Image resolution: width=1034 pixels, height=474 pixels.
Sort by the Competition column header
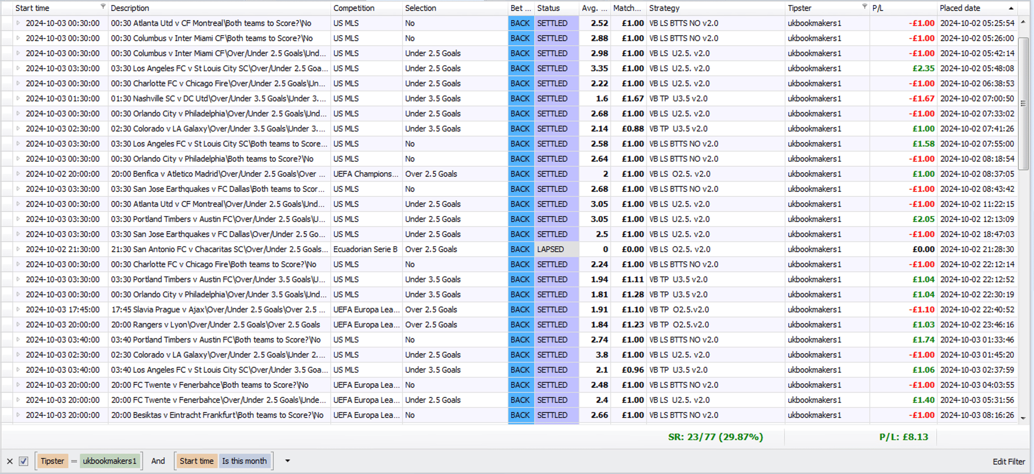coord(366,8)
